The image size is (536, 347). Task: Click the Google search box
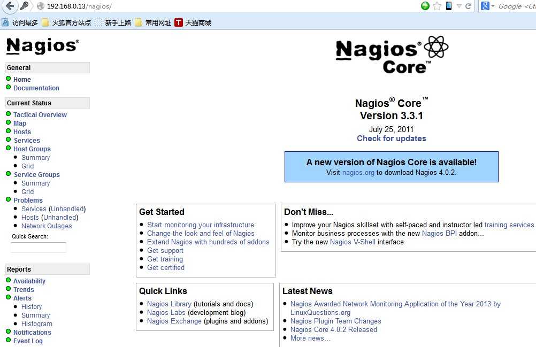point(516,6)
